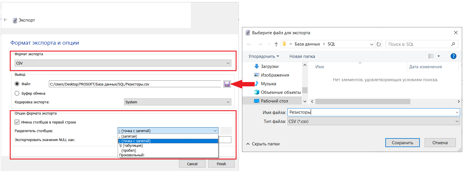Click the search magnifier icon
Image resolution: width=463 pixels, height=173 pixels.
(453, 44)
